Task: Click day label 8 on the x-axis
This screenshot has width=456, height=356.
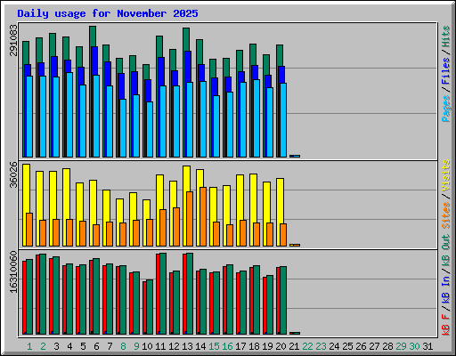Action: point(123,346)
